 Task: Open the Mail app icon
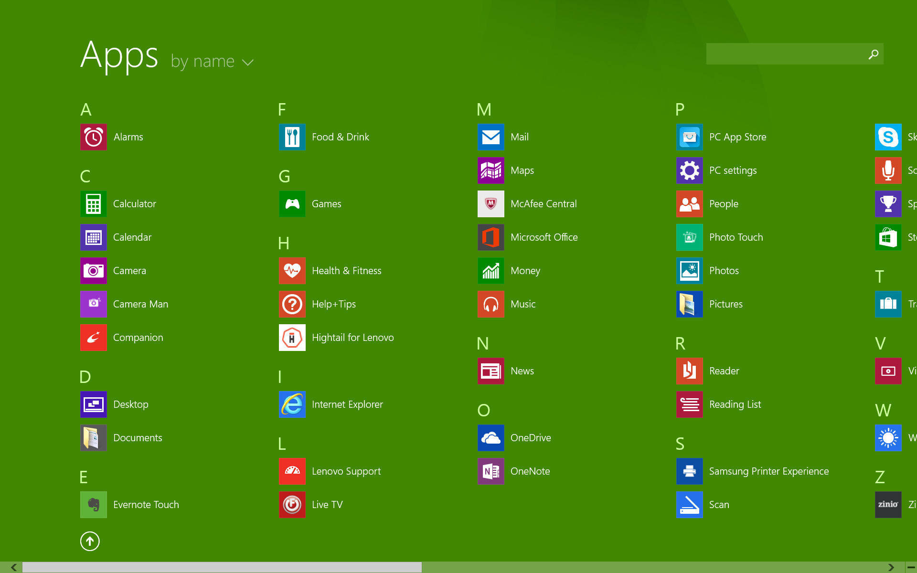tap(490, 137)
